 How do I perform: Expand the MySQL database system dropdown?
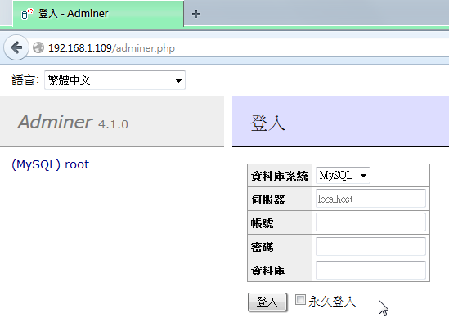[x=343, y=175]
